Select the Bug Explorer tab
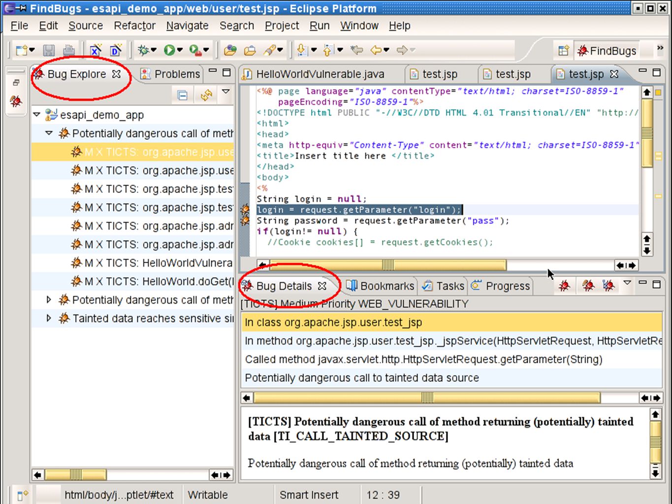 pos(76,74)
